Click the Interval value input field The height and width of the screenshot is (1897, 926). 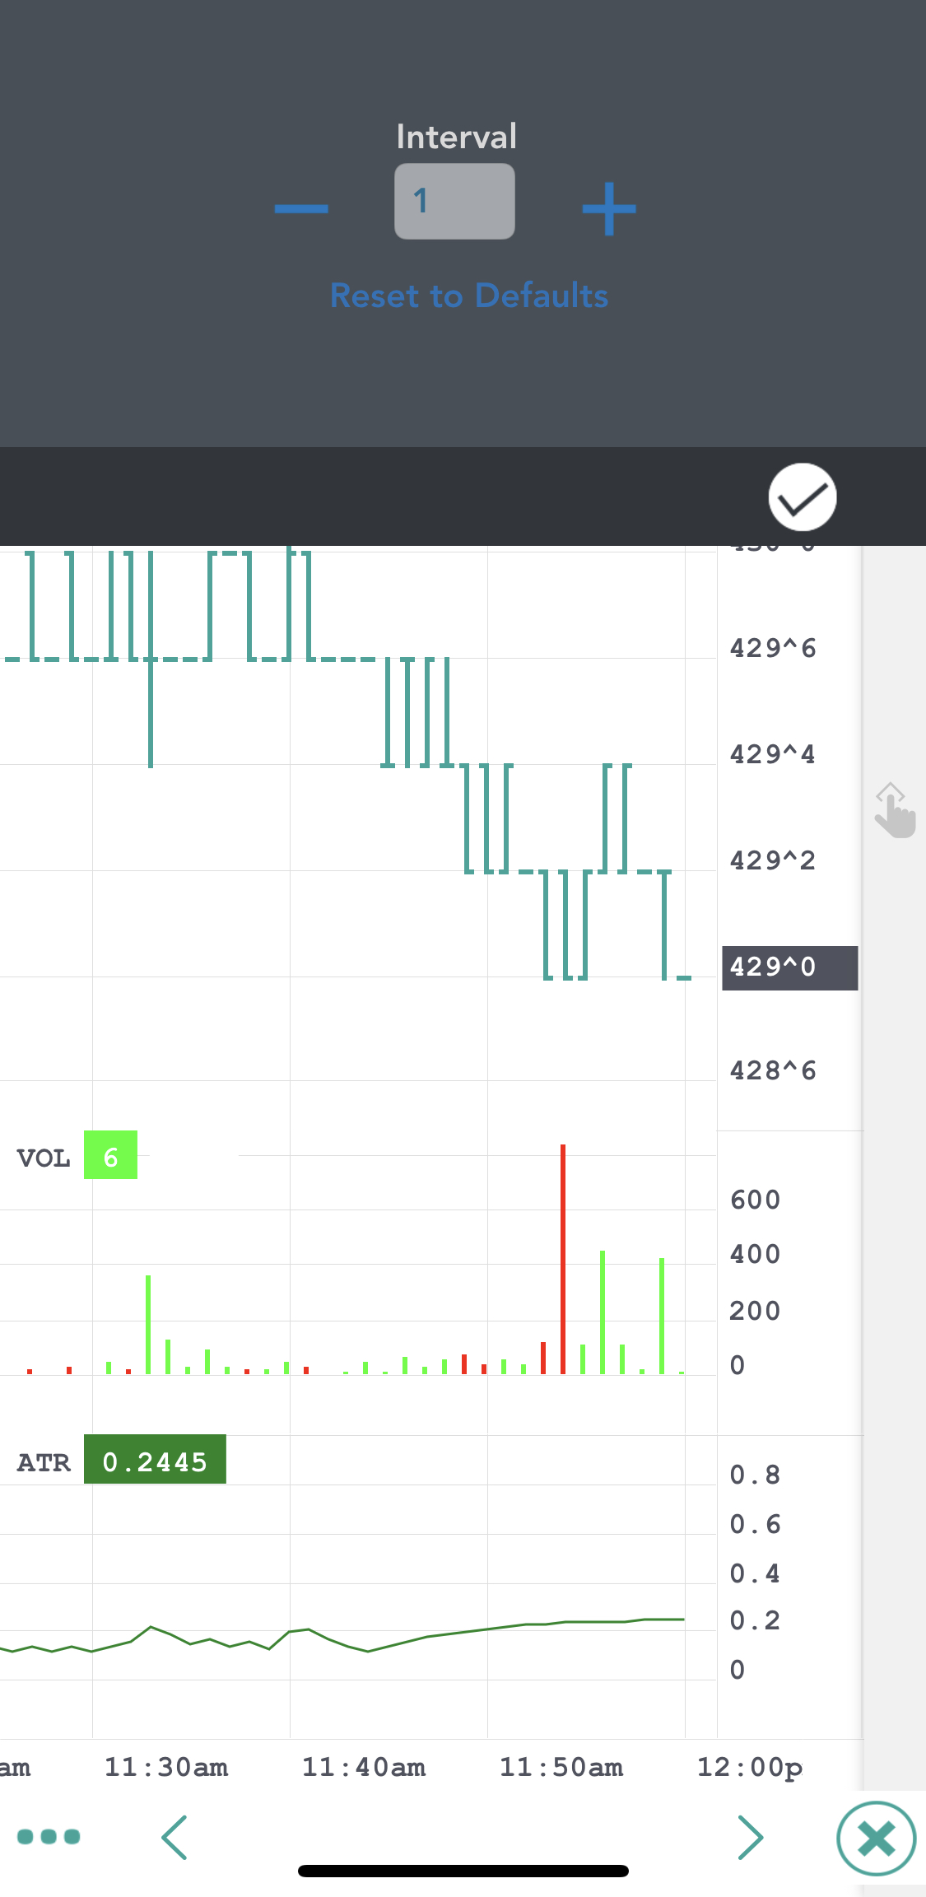[x=454, y=202]
